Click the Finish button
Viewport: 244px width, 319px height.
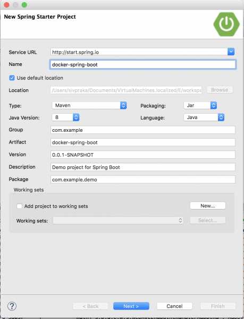tap(218, 306)
